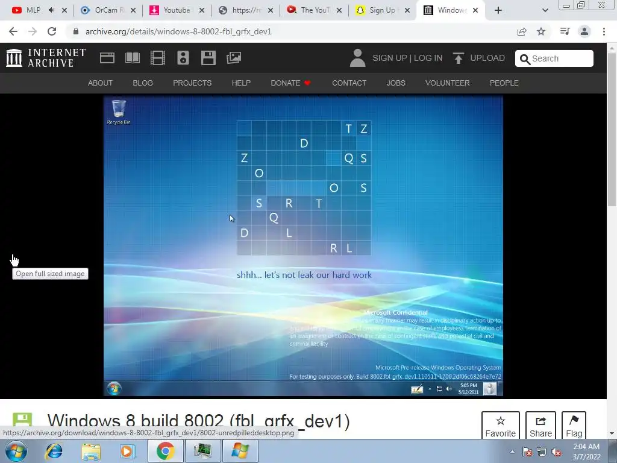The image size is (617, 463).
Task: Open Internet Explorer from the taskbar
Action: (54, 451)
